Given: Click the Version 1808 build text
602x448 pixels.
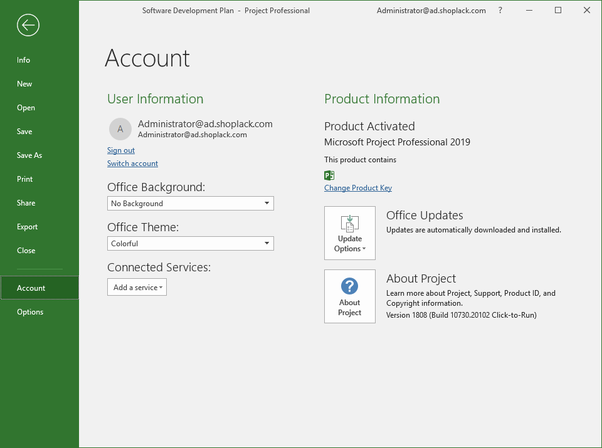Looking at the screenshot, I should (461, 315).
